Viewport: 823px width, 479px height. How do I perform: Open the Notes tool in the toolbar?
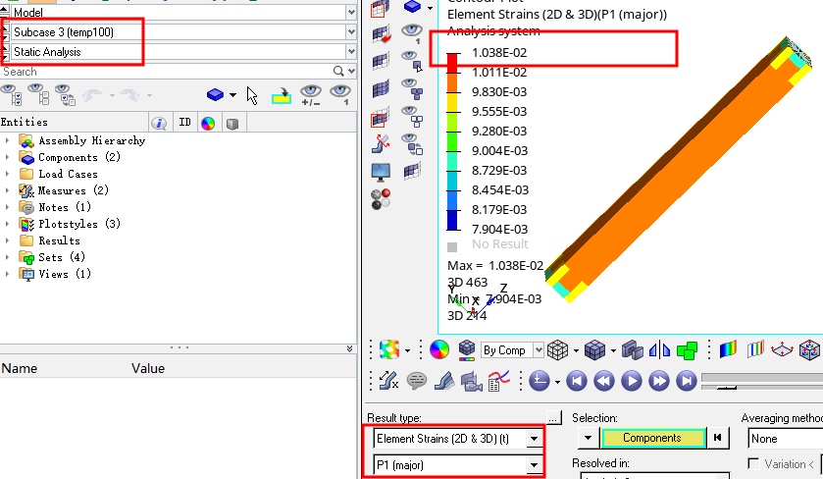click(416, 380)
